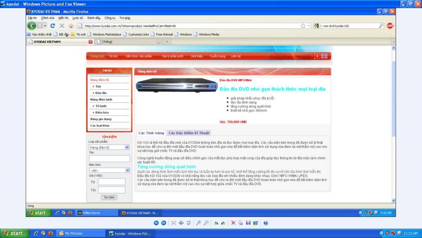Viewport: 422px width, 238px height.
Task: Open the Hiển thị menu
Action: 63,18
